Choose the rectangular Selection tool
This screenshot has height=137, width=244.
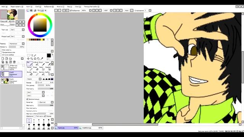[28, 55]
